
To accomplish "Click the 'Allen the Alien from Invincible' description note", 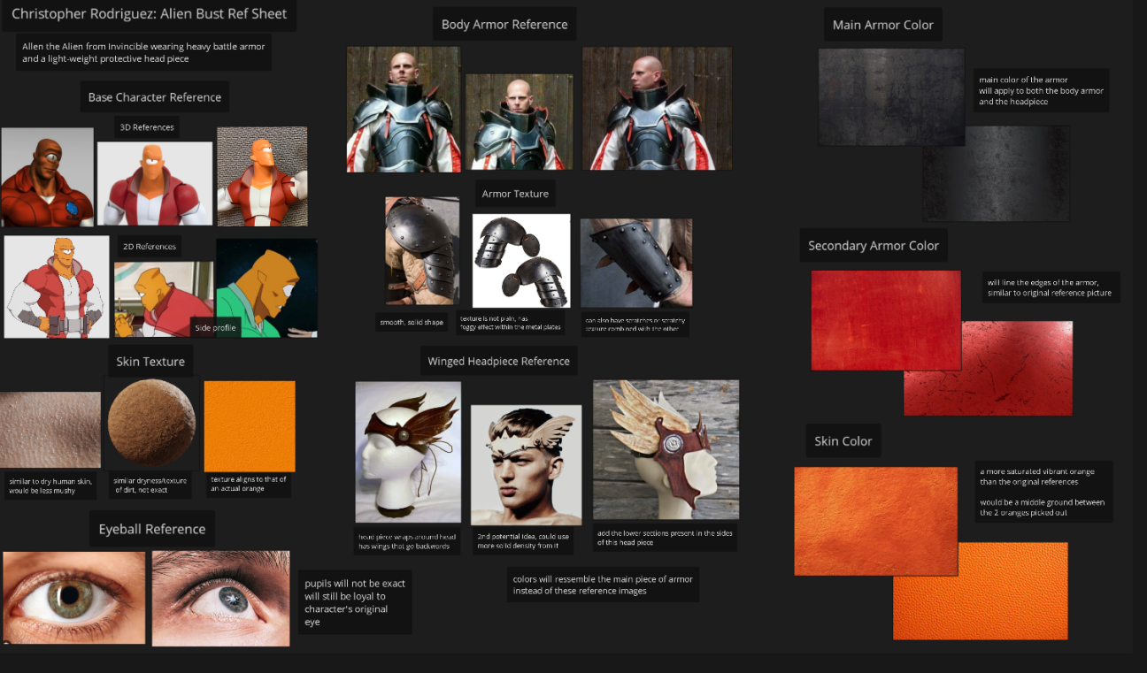I will [x=143, y=52].
